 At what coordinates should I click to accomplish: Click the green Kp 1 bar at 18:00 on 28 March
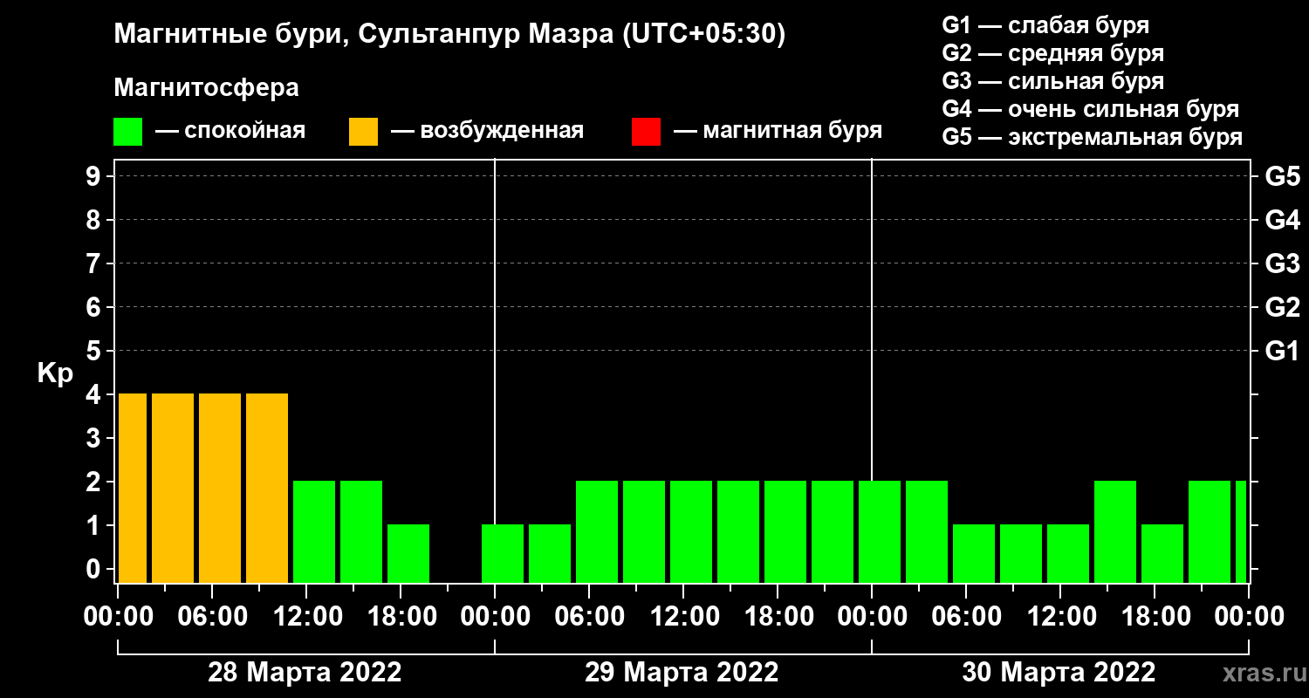(x=408, y=553)
